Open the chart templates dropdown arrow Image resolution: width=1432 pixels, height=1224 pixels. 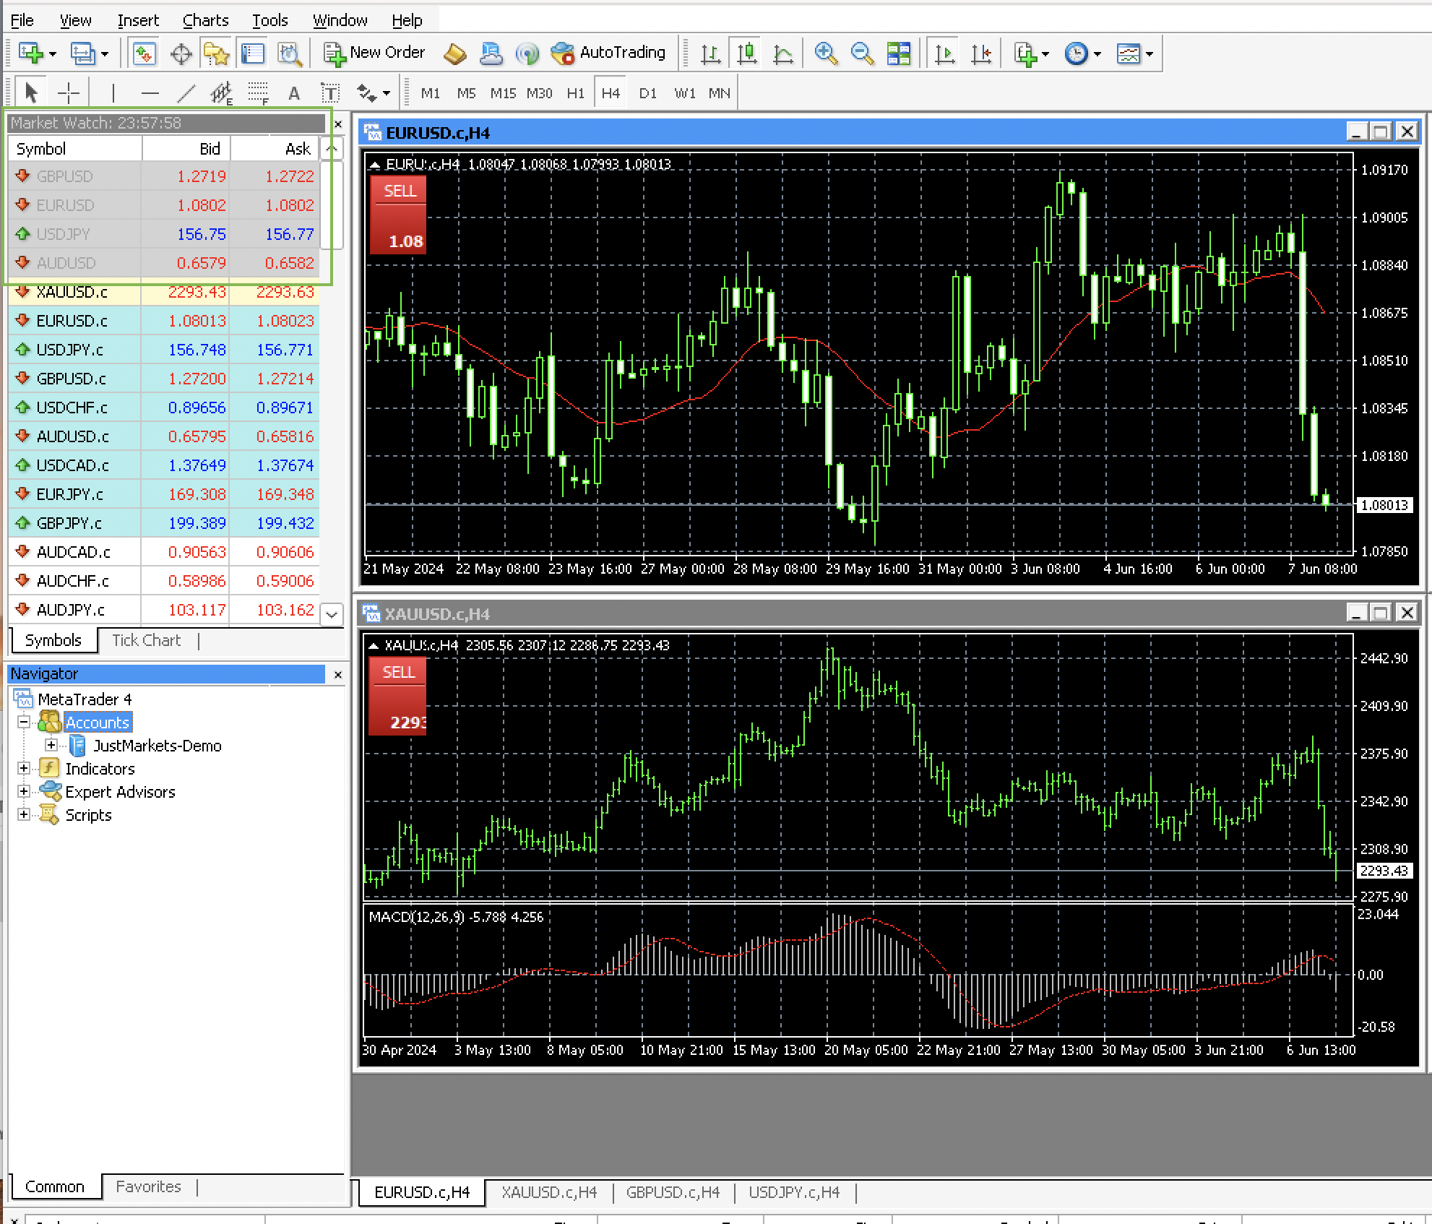click(x=1150, y=54)
